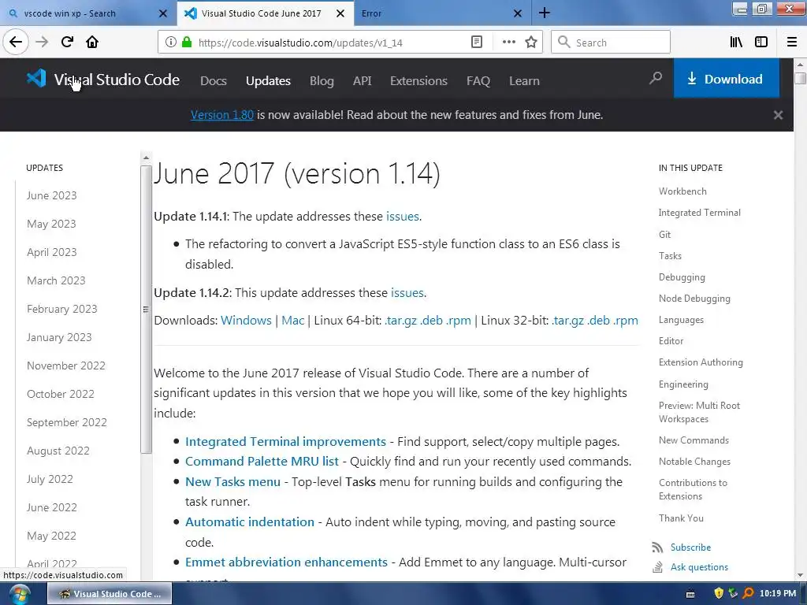Open the Updates nav item
807x605 pixels.
pyautogui.click(x=268, y=81)
